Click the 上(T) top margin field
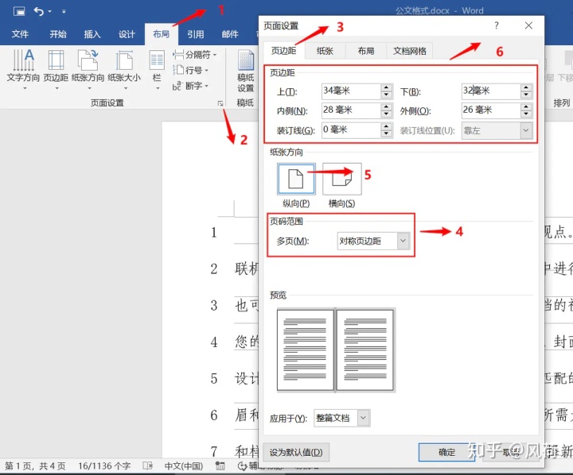 pyautogui.click(x=351, y=91)
